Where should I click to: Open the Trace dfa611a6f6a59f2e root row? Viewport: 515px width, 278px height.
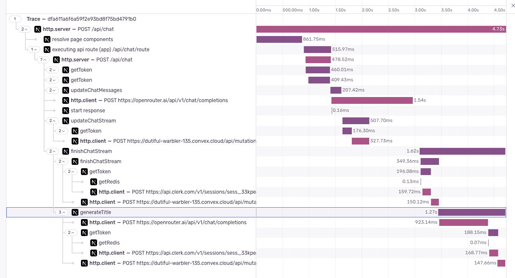point(81,19)
